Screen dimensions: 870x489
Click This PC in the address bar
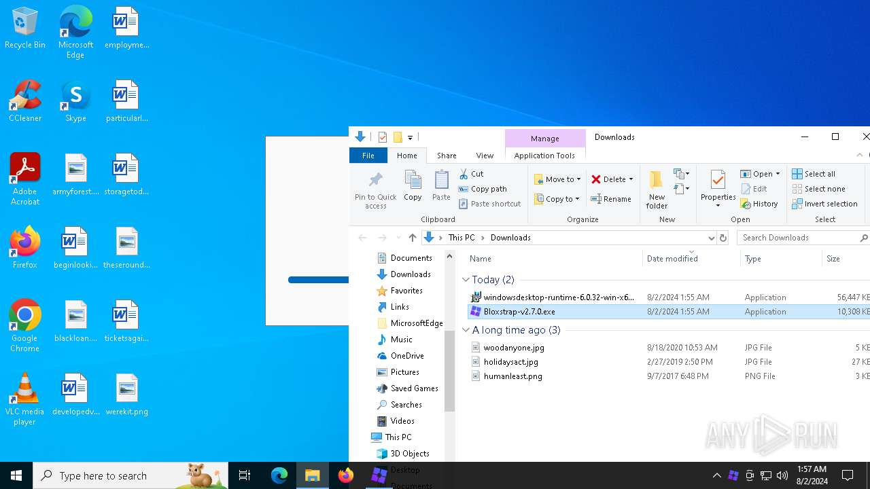click(462, 238)
